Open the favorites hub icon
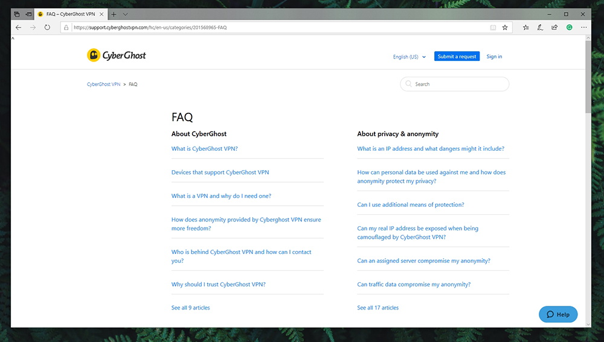 pos(526,27)
